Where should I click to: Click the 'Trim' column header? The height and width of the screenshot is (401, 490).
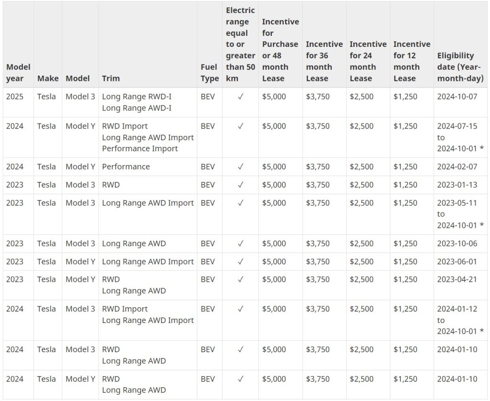tap(111, 78)
